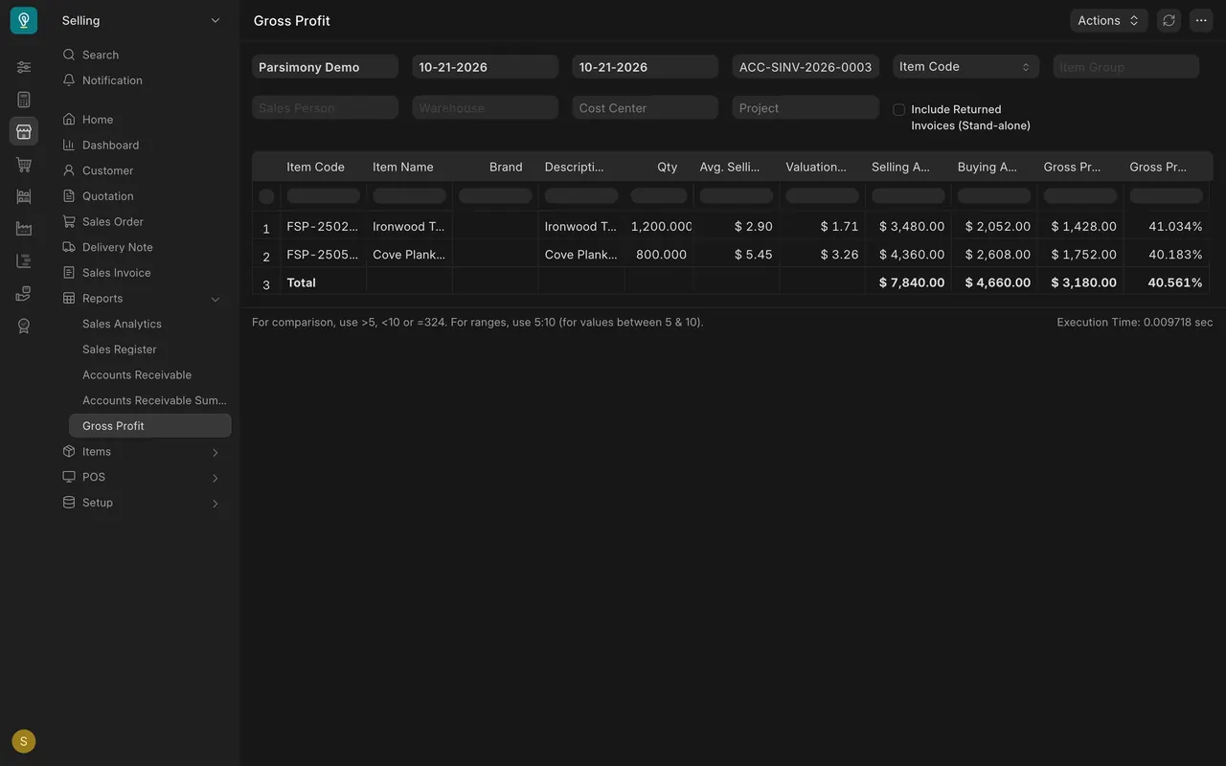Open the Support hand module icon
This screenshot has height=766, width=1226.
(x=24, y=294)
